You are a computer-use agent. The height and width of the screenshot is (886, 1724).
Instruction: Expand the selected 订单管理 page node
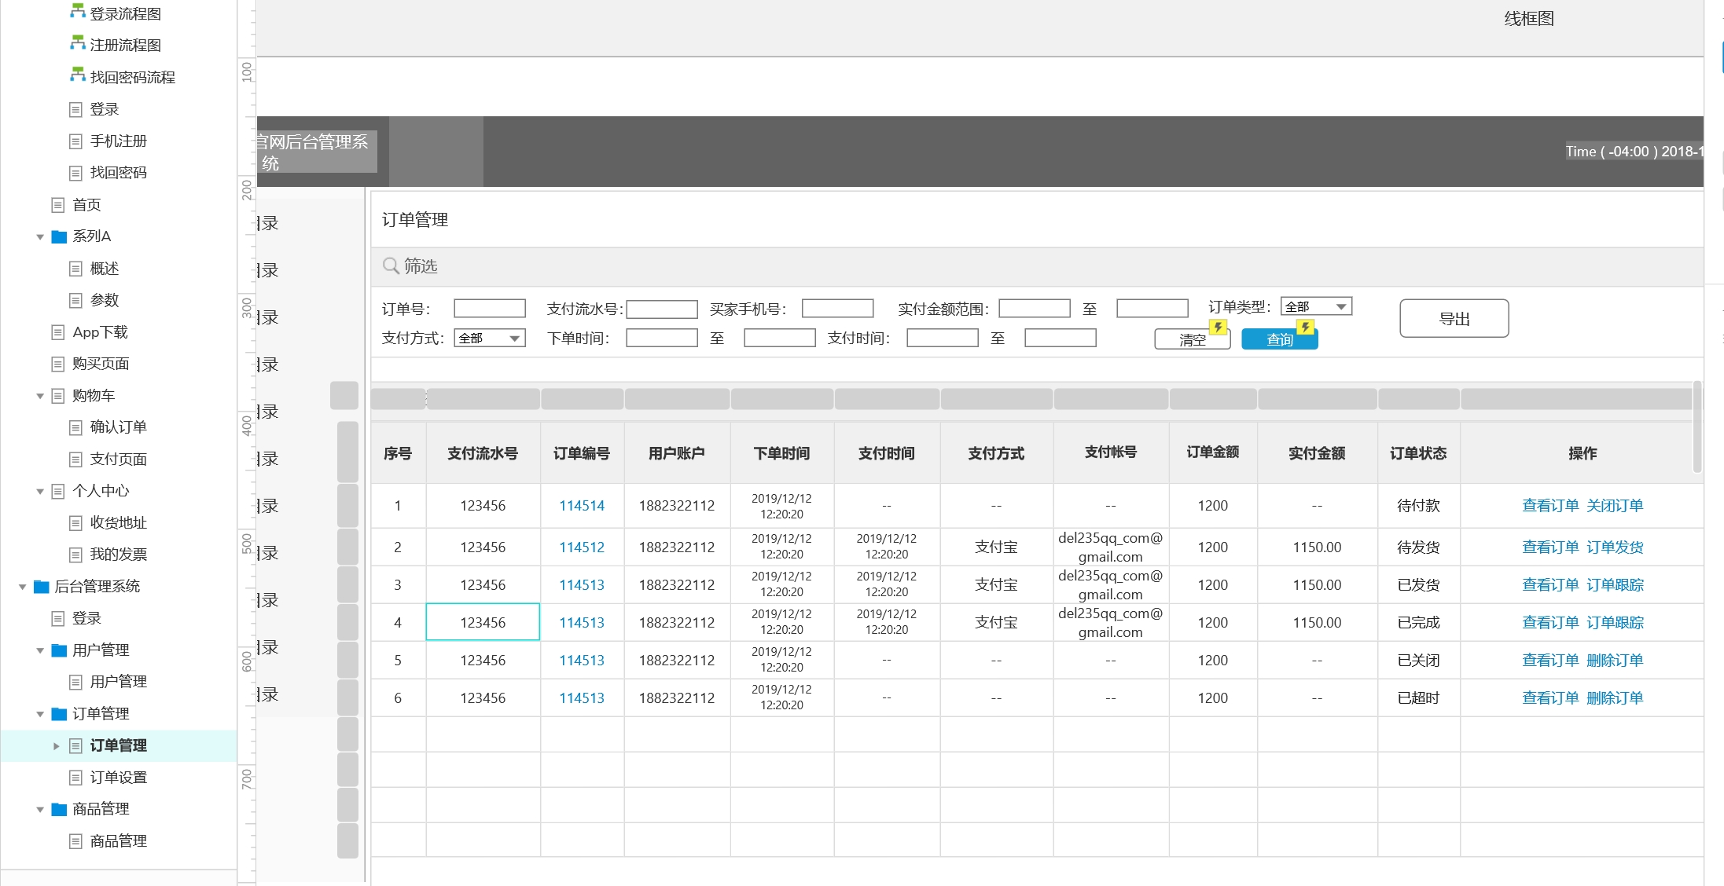(56, 746)
